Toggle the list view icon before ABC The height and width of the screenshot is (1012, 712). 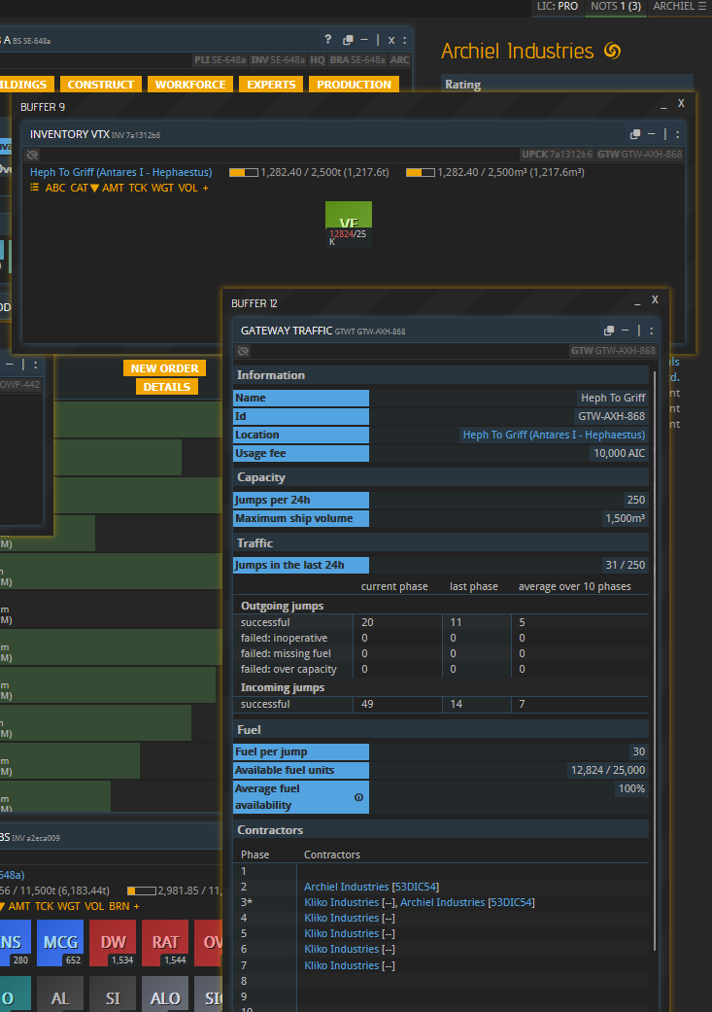coord(34,188)
